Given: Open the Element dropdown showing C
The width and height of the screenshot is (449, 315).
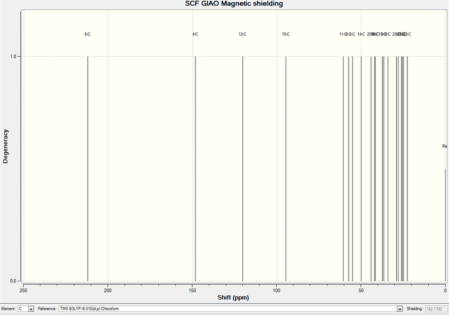Looking at the screenshot, I should coord(26,309).
